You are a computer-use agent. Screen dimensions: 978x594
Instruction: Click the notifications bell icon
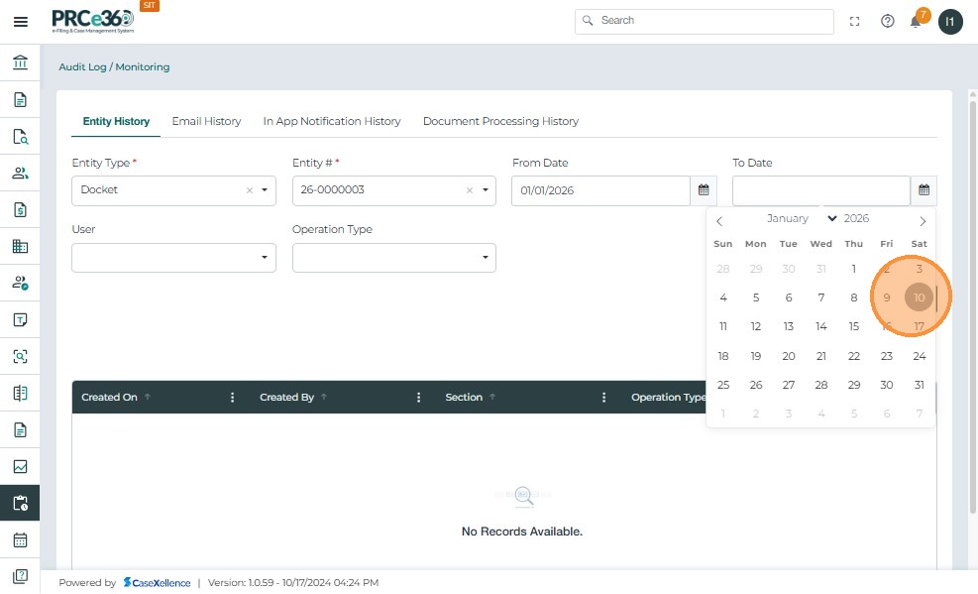click(x=916, y=22)
